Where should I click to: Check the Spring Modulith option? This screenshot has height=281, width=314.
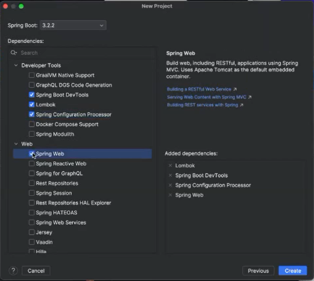pos(31,134)
